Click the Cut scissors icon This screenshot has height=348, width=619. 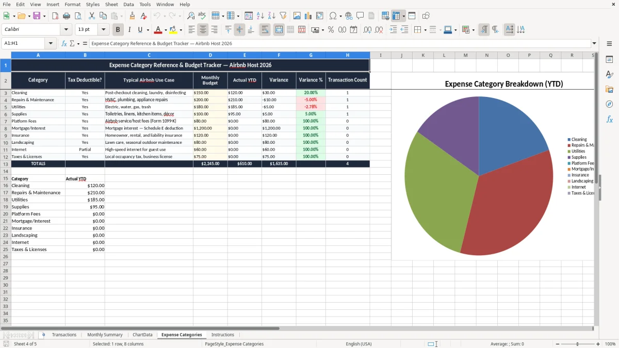[92, 16]
